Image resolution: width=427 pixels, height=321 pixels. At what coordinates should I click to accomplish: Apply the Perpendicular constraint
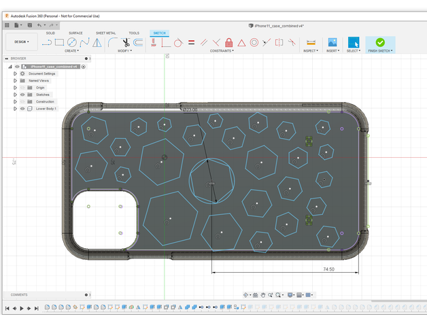tap(216, 43)
